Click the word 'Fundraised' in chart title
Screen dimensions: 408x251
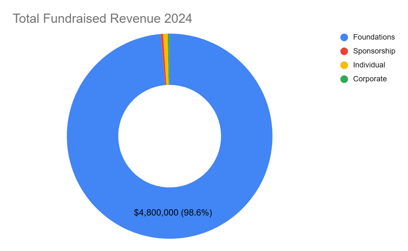point(75,19)
